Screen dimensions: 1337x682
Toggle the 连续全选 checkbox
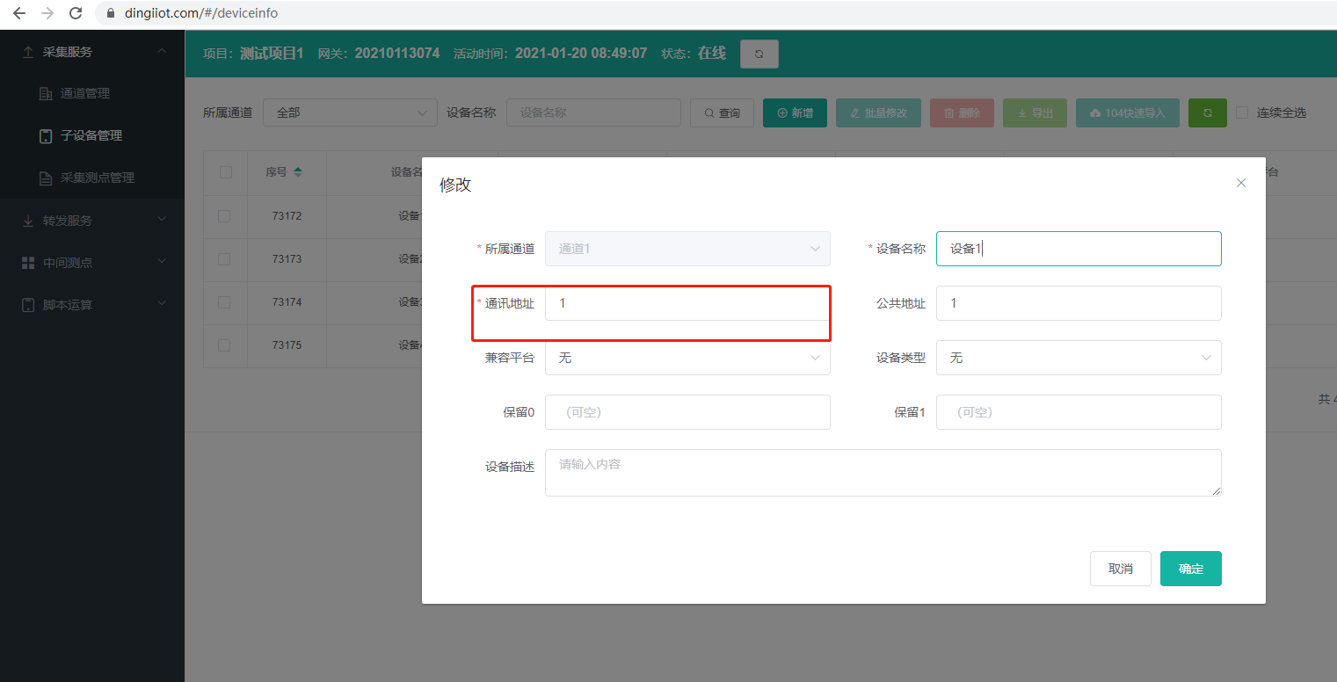click(1242, 112)
